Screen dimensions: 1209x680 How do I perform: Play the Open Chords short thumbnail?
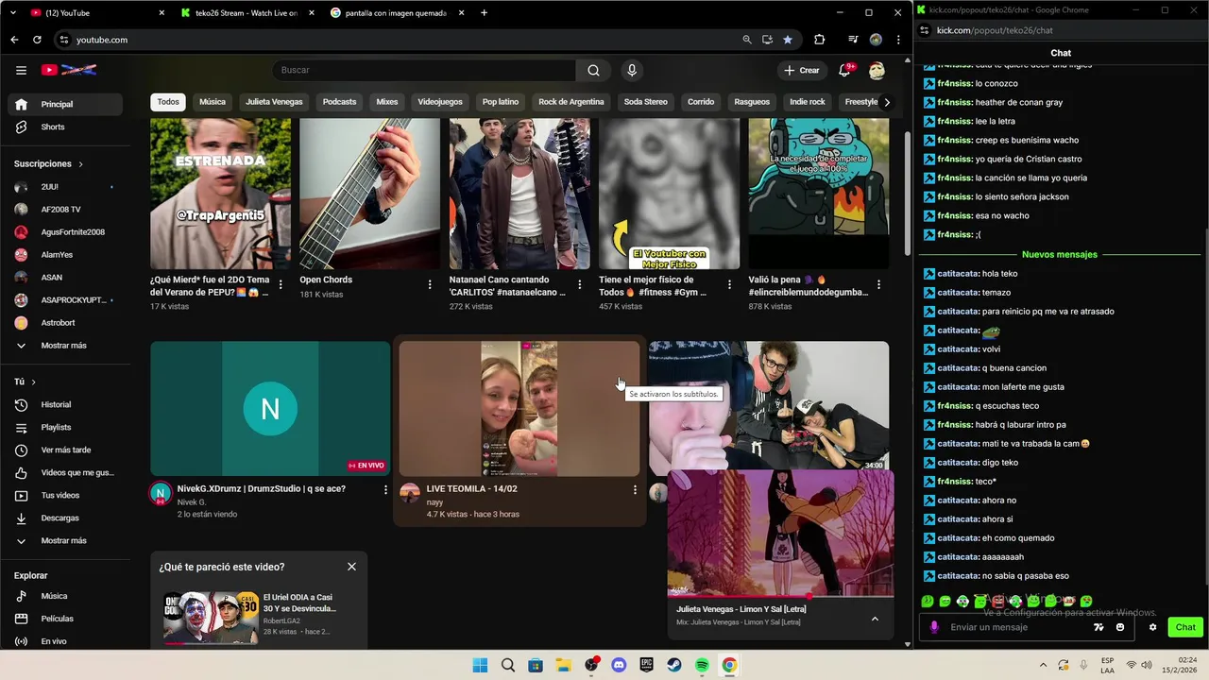(369, 194)
